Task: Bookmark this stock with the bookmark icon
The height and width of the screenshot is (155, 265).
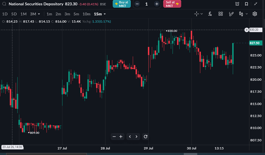Action: coord(247,4)
